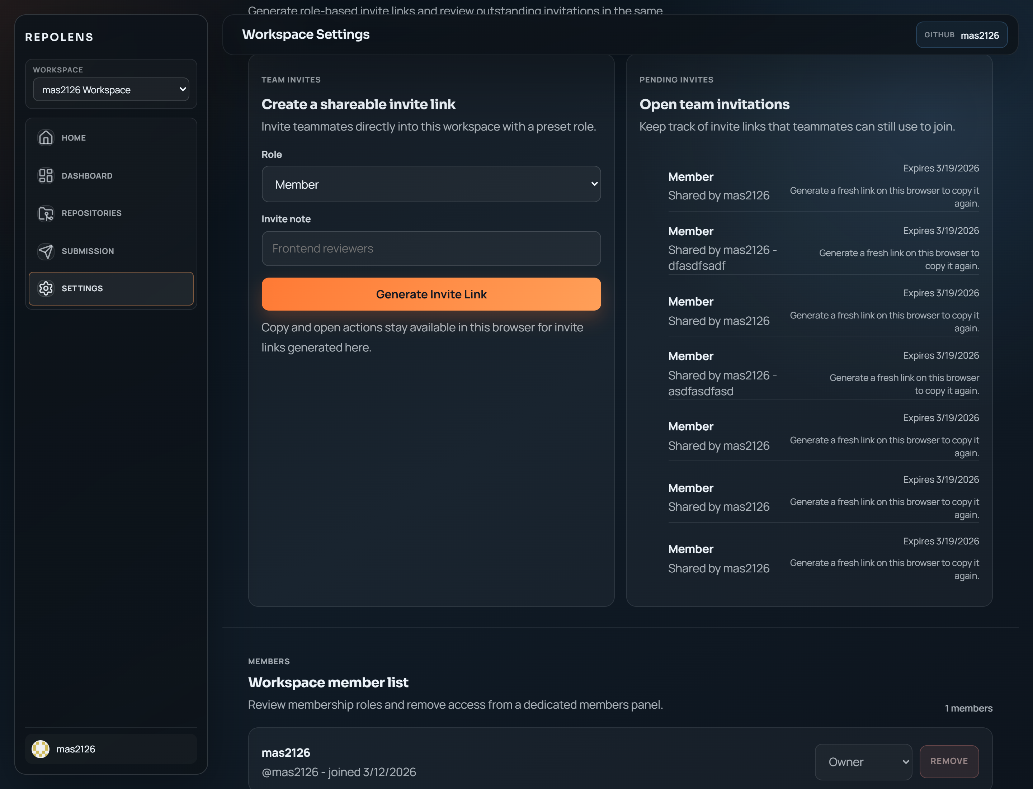Navigate to the Submission page
Viewport: 1033px width, 789px height.
(88, 251)
